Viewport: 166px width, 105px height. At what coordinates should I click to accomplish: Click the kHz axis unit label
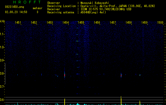click(x=2, y=21)
